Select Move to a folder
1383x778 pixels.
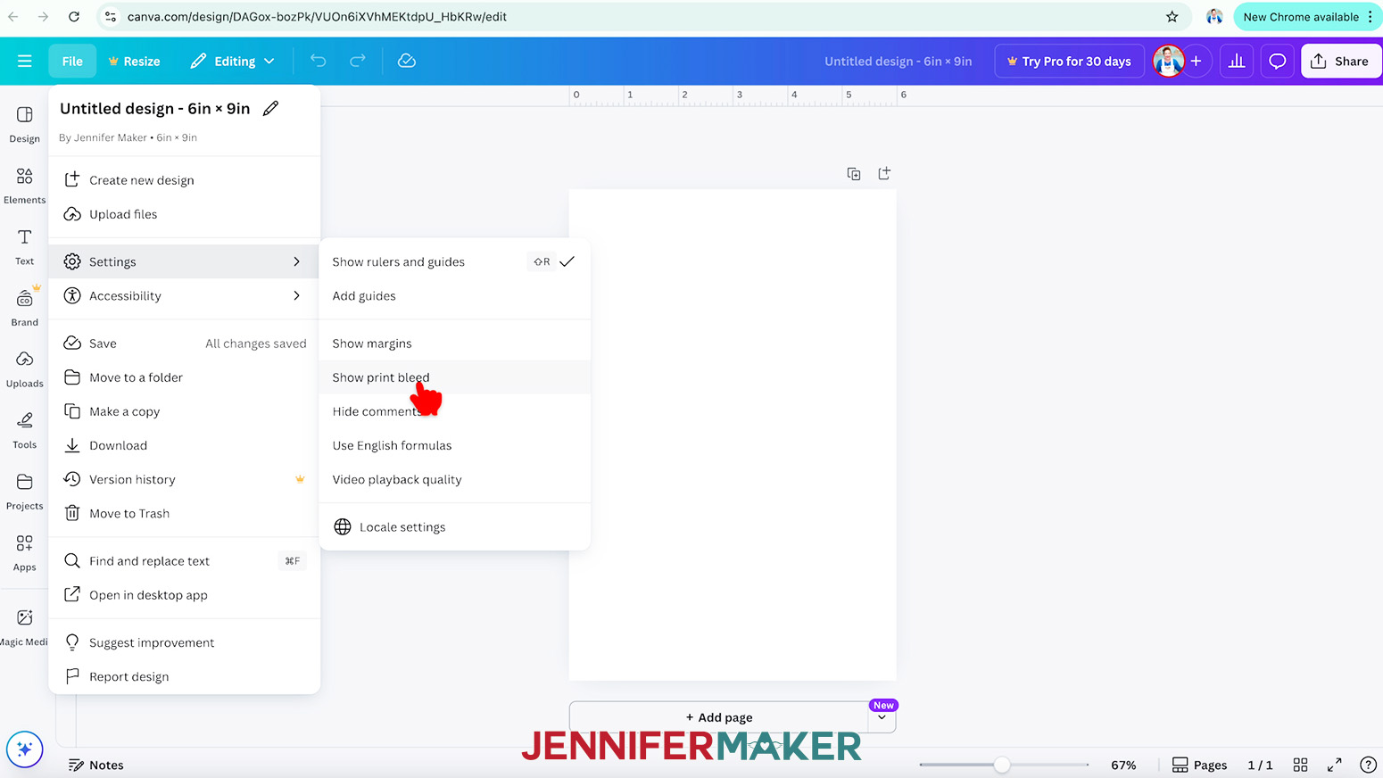click(x=184, y=377)
